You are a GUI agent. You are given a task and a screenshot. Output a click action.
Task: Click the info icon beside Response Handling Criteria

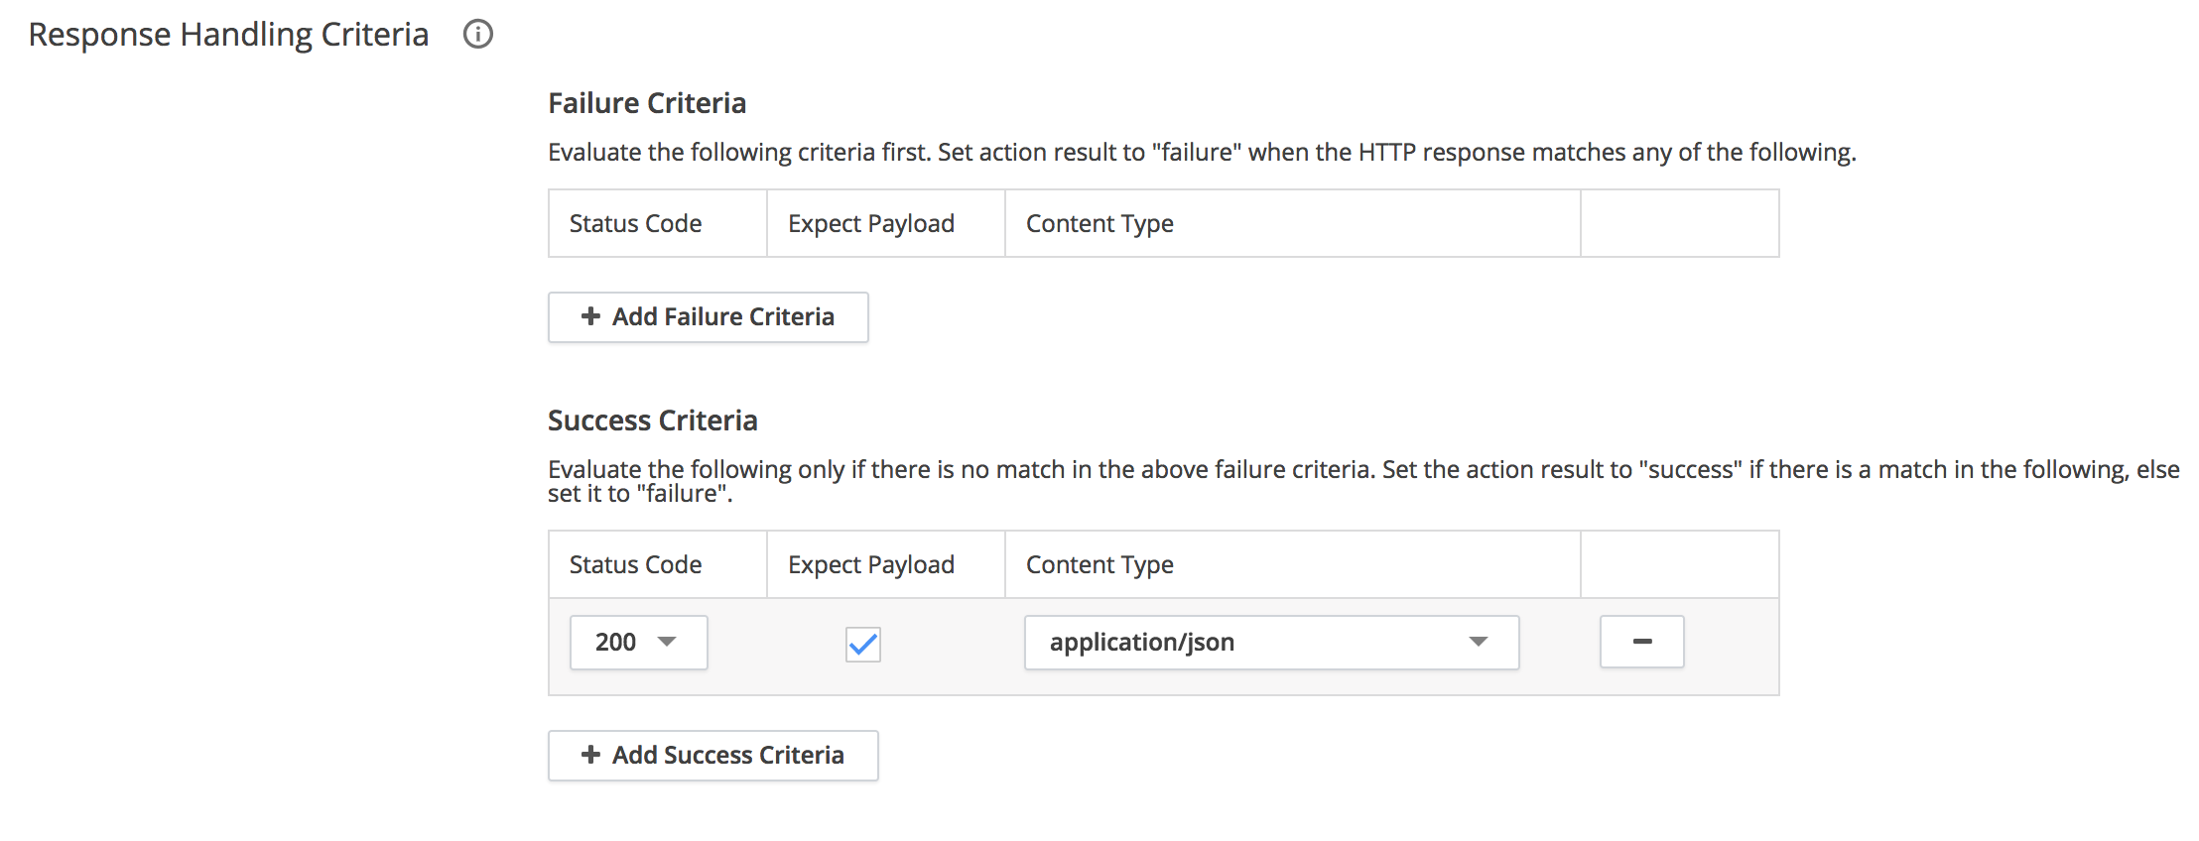click(x=478, y=35)
